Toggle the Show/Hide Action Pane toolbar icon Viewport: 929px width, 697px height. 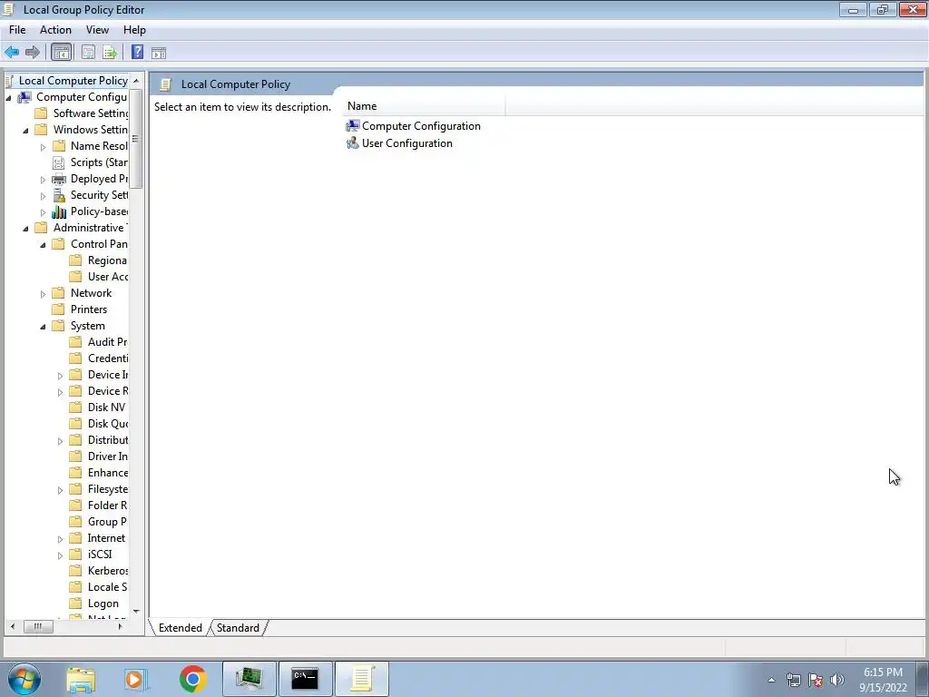tap(159, 53)
